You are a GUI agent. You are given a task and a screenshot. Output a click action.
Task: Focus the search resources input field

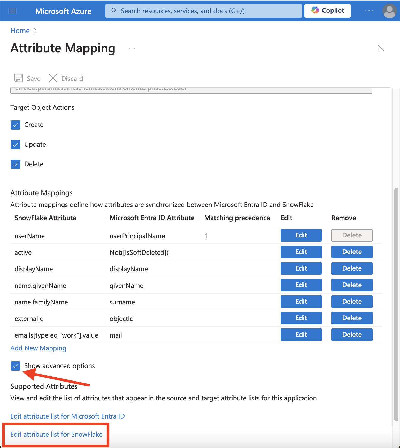pyautogui.click(x=203, y=11)
